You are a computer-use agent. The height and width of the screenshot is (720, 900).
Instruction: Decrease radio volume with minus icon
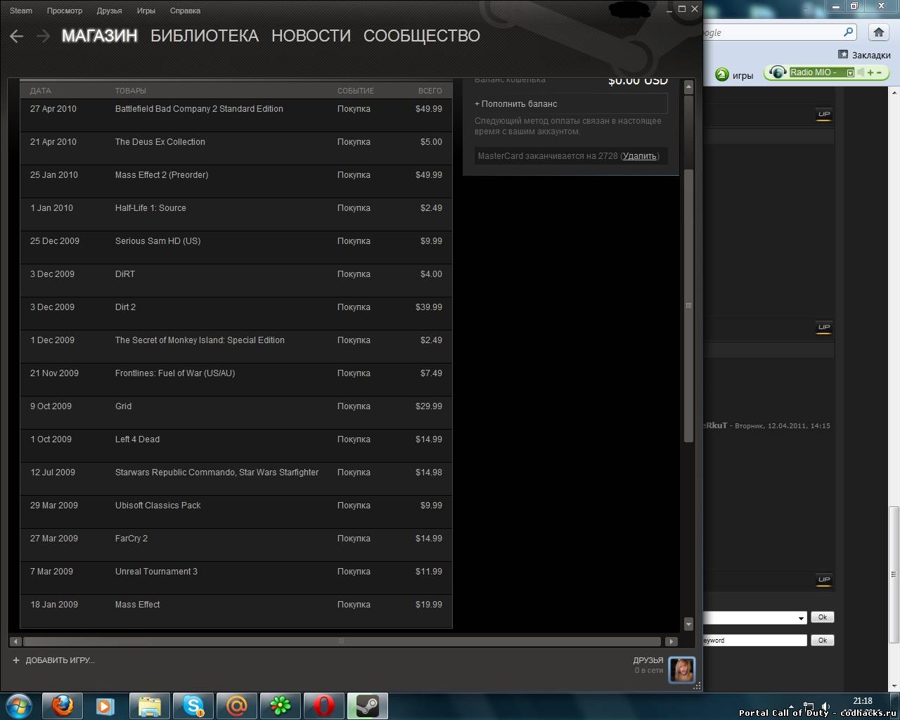point(880,72)
